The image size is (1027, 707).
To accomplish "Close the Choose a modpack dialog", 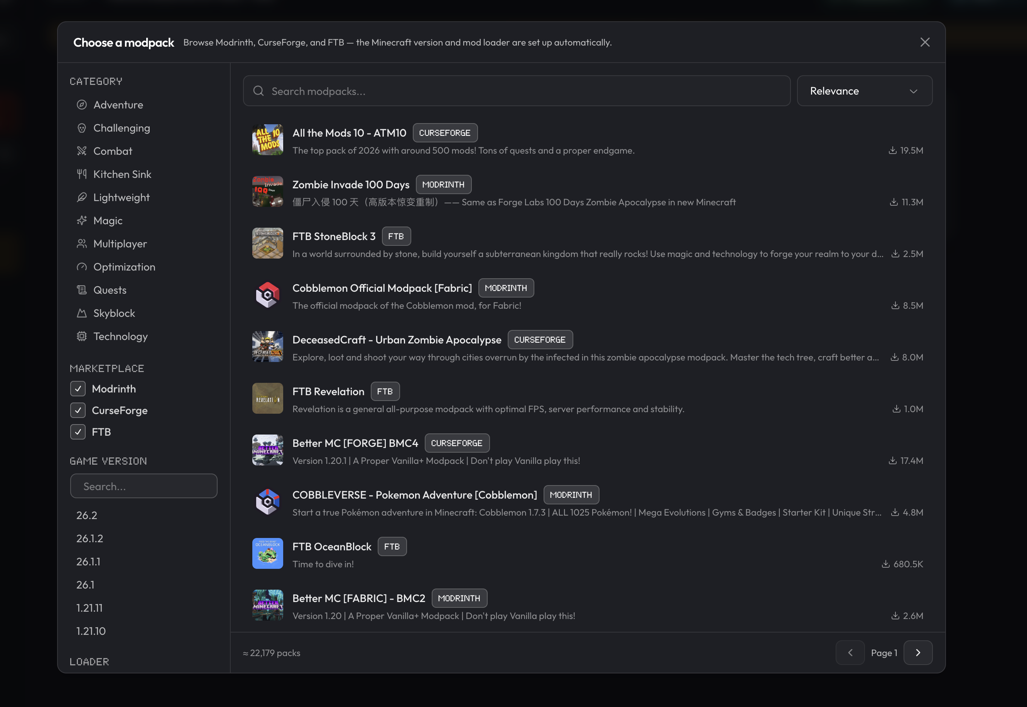I will [x=925, y=42].
